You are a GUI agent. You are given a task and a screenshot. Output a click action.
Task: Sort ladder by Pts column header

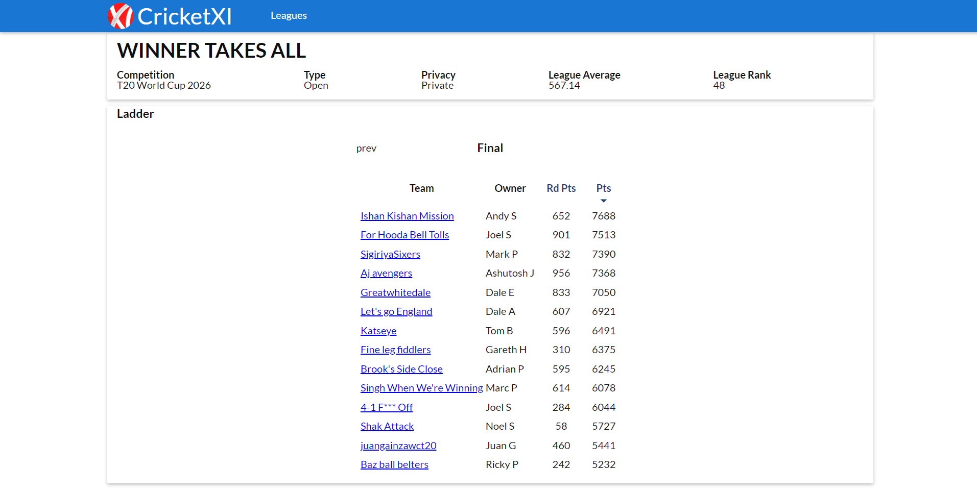point(603,188)
